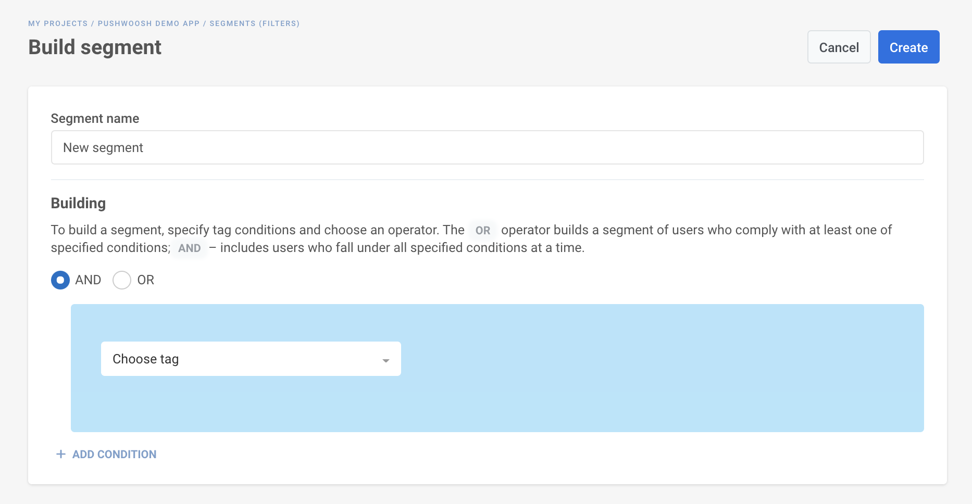
Task: Go to PUSHWOOSH DEMO APP breadcrumb
Action: (149, 23)
